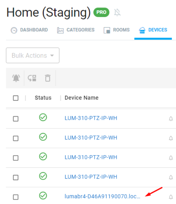Click the trash delete icon in toolbar

[48, 78]
